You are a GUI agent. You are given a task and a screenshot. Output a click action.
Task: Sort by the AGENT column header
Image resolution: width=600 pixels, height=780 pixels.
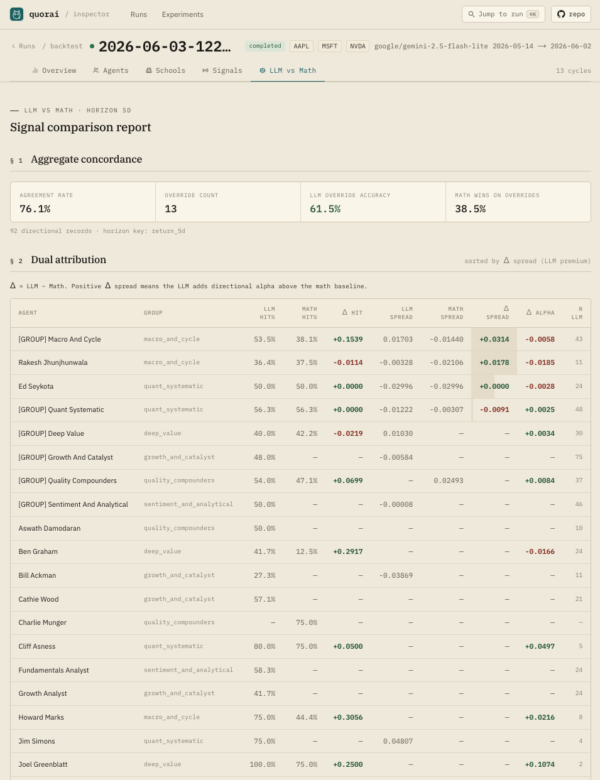pos(28,313)
